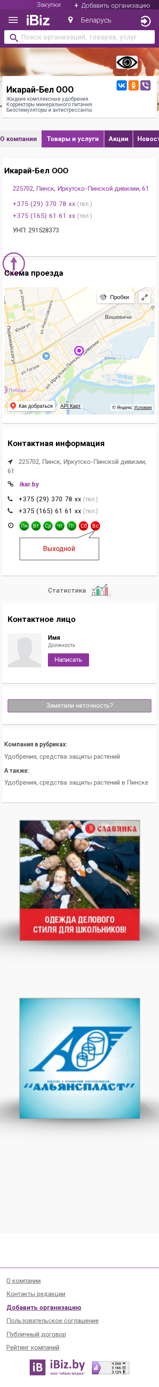The image size is (159, 1387).
Task: Click the Заметили неточность? button
Action: pos(80,705)
